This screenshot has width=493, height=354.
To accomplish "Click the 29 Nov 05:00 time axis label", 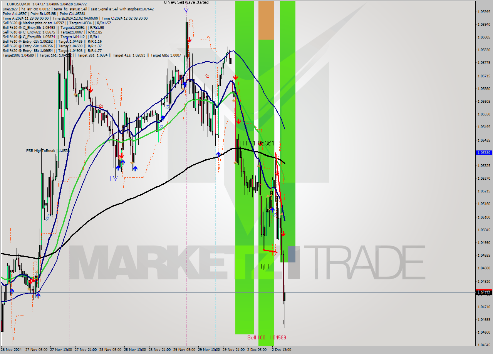I will [x=184, y=350].
